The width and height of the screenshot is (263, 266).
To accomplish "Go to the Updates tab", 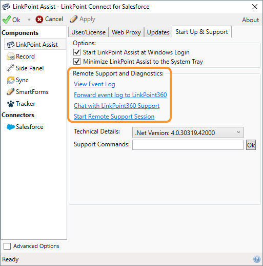I will [x=158, y=32].
